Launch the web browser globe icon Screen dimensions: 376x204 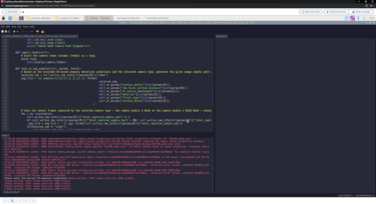(x=10, y=18)
